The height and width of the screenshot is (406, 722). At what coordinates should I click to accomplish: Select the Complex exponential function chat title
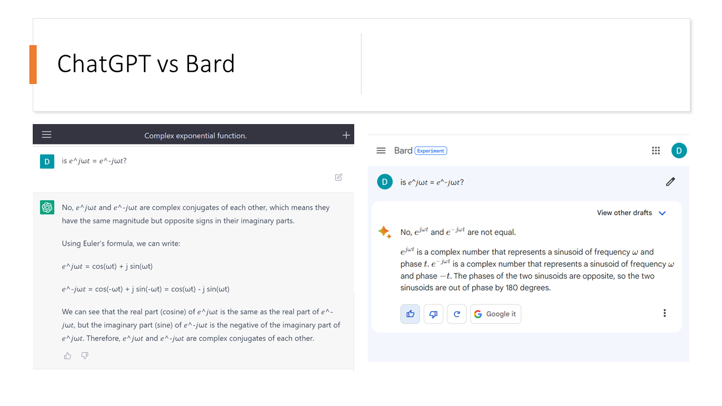(x=195, y=135)
